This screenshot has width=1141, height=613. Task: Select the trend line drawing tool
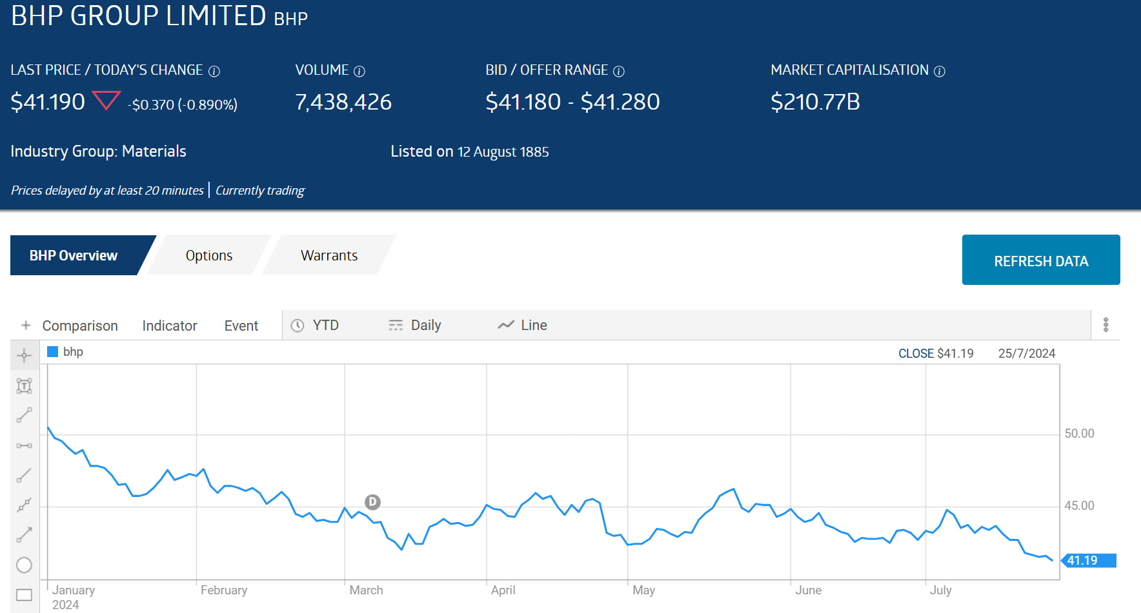click(x=24, y=415)
